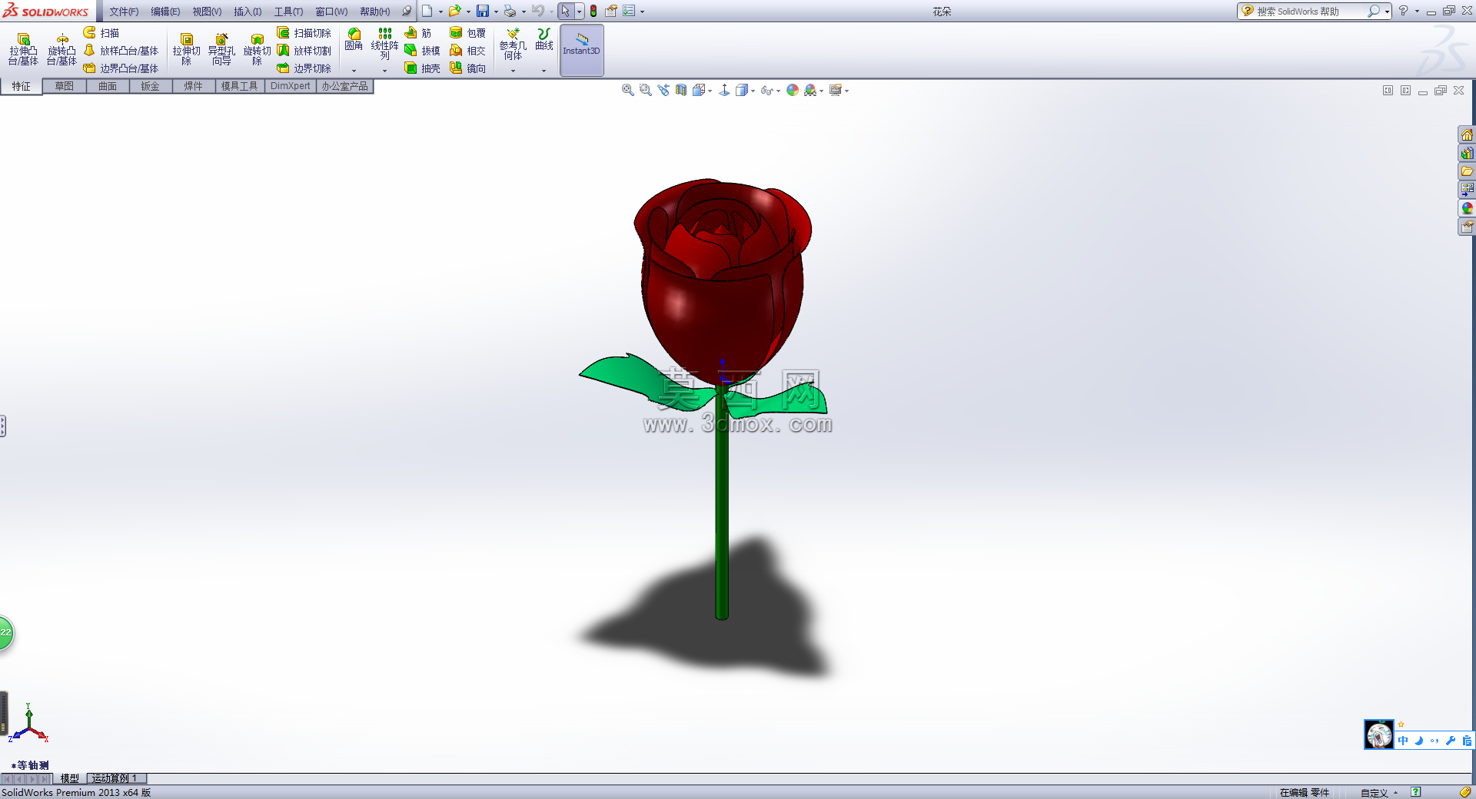The height and width of the screenshot is (799, 1476).
Task: Expand the 圆角 fillet dropdown arrow
Action: coord(354,71)
